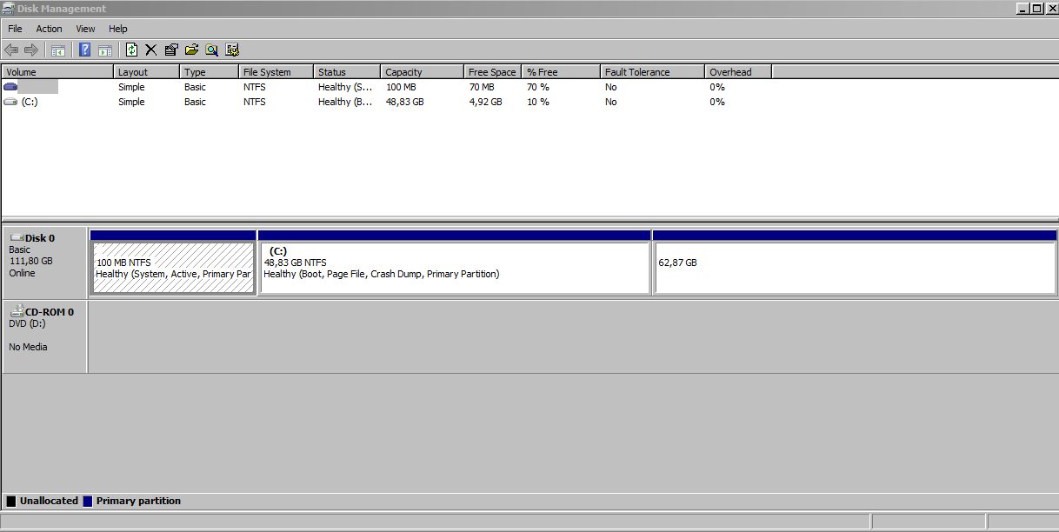Click the '10 %' free cell
This screenshot has width=1059, height=532.
click(x=538, y=102)
